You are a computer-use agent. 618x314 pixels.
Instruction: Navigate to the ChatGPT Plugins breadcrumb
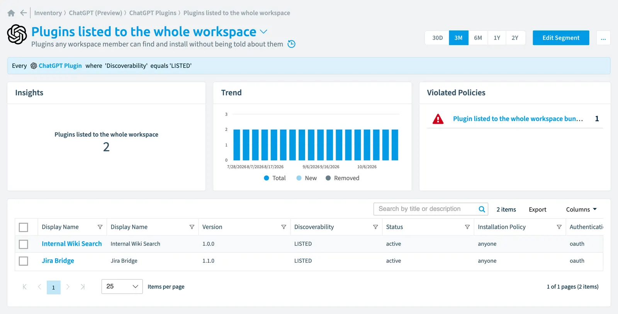(153, 13)
